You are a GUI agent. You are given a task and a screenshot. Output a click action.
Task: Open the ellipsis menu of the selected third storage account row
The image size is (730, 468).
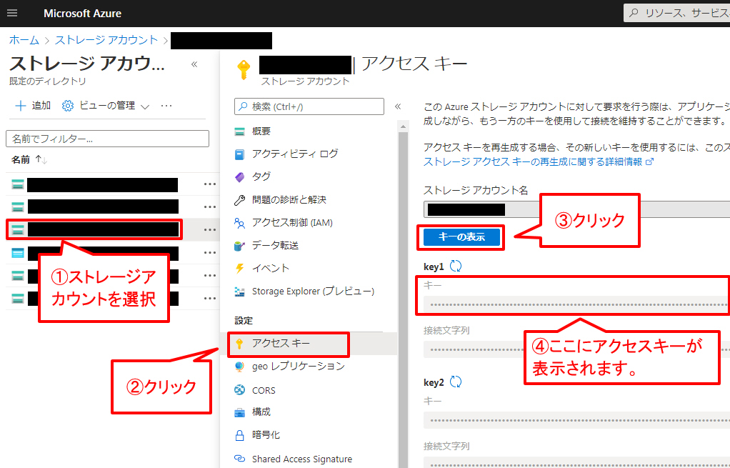click(210, 229)
